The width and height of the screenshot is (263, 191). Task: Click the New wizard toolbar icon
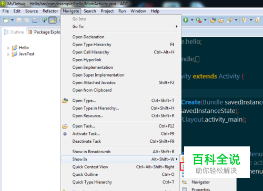point(6,20)
